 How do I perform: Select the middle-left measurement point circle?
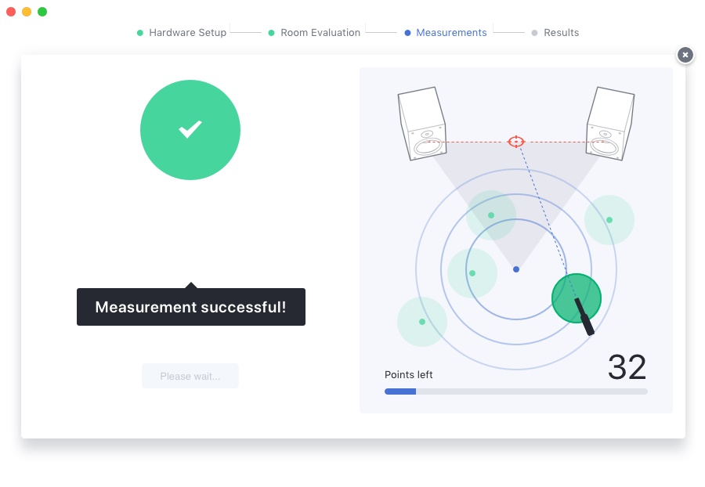(x=472, y=273)
